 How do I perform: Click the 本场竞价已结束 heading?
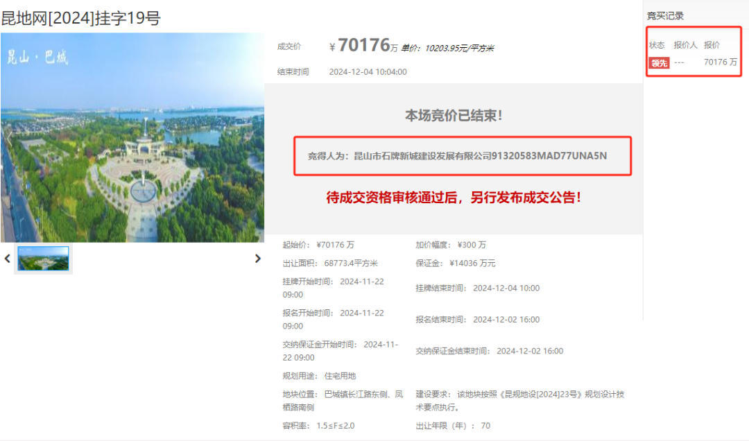pos(454,116)
